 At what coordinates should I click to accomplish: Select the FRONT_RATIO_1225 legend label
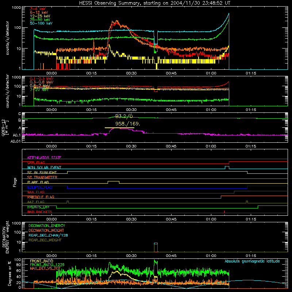pos(47,265)
